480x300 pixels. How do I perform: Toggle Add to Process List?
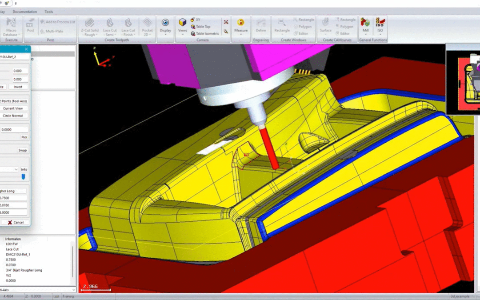[x=57, y=21]
